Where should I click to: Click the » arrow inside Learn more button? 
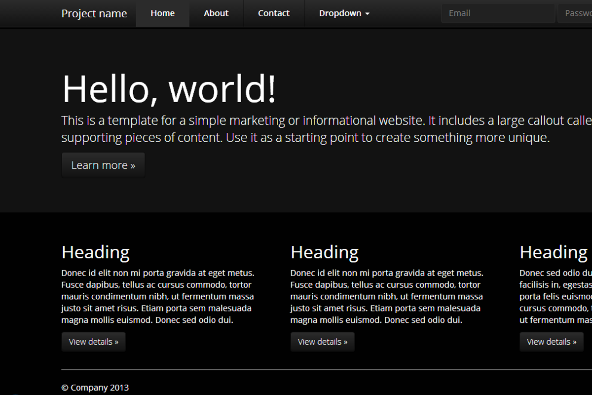[132, 165]
